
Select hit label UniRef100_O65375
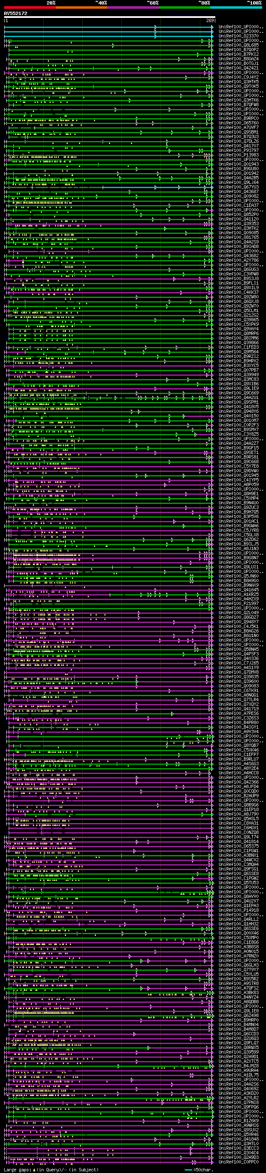coord(239,846)
